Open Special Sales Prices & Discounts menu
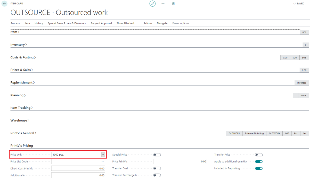This screenshot has height=180, width=310. point(67,23)
